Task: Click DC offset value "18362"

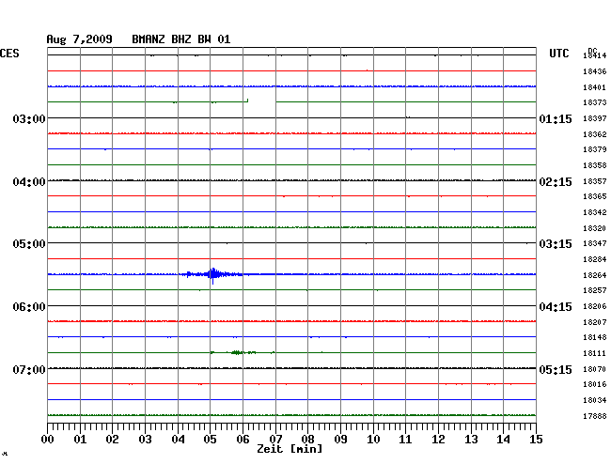Action: tap(595, 134)
